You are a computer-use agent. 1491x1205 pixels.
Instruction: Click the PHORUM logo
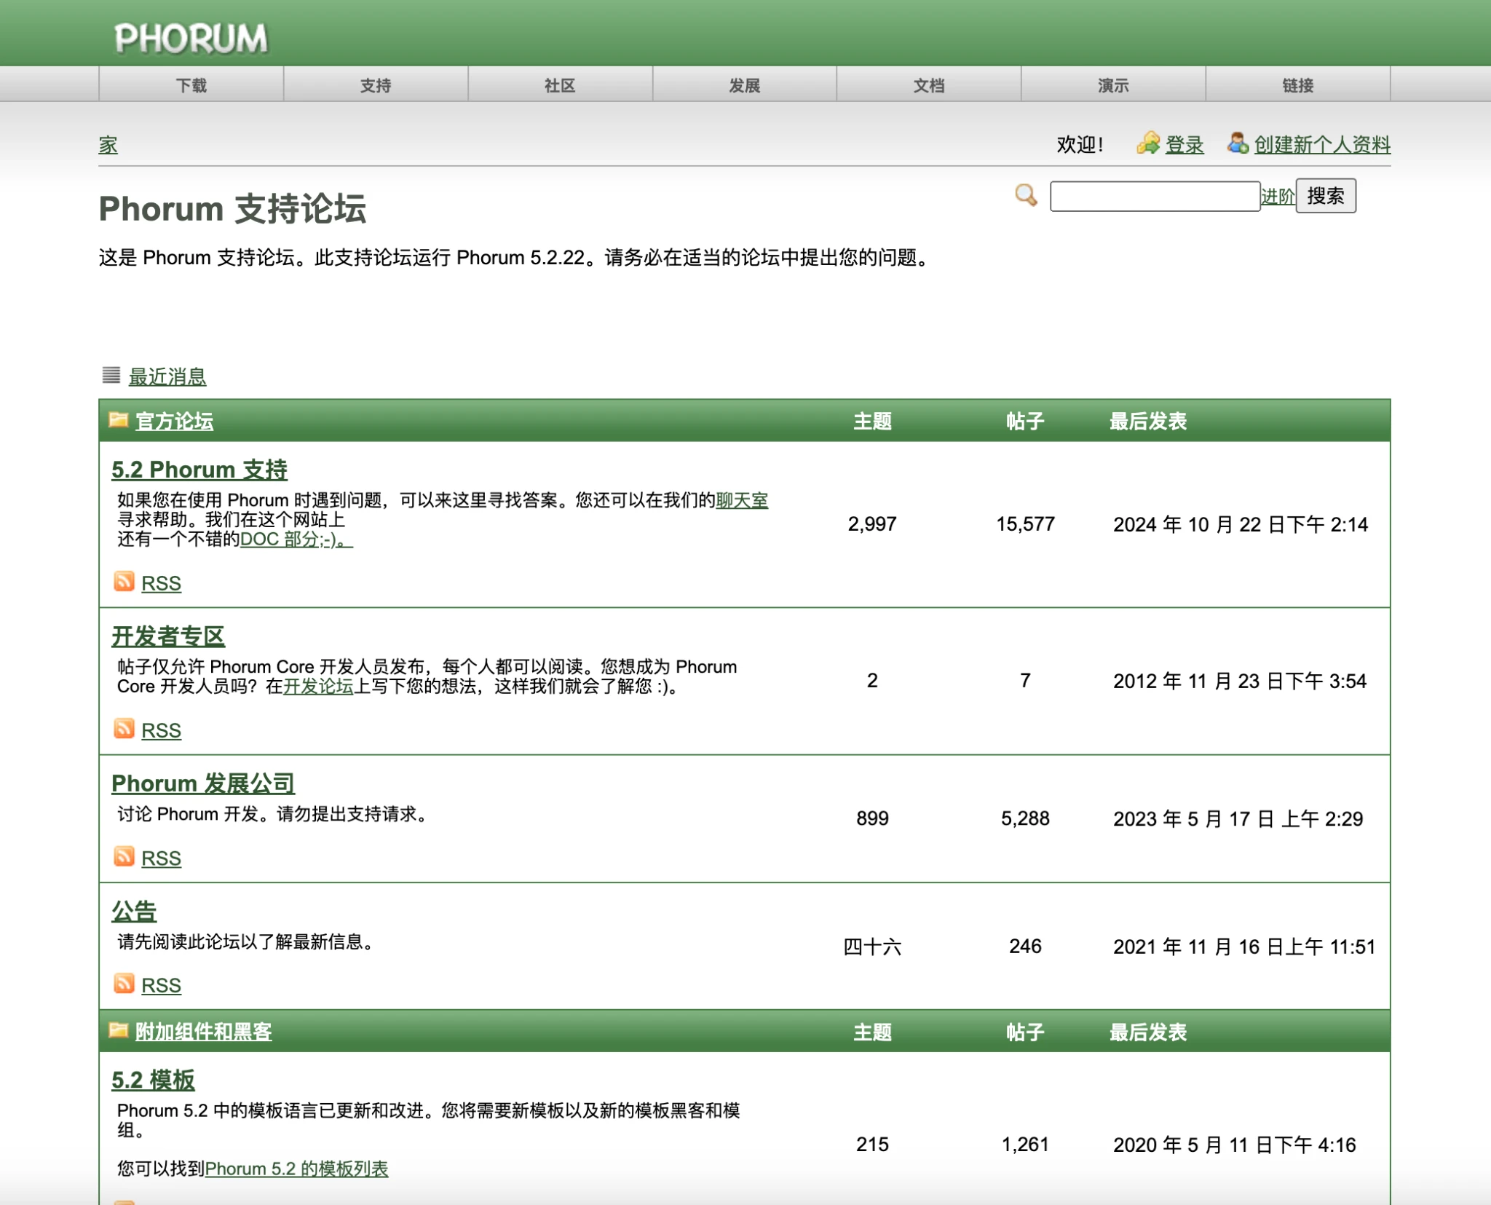(191, 38)
